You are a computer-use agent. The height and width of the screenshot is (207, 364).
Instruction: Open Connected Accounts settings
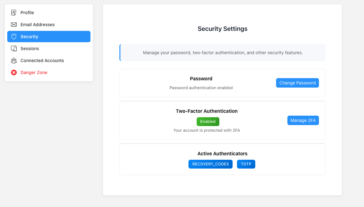click(x=42, y=60)
